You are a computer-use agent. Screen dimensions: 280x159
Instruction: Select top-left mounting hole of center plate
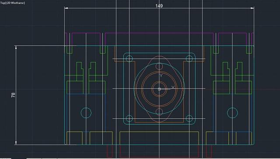[x=129, y=59]
